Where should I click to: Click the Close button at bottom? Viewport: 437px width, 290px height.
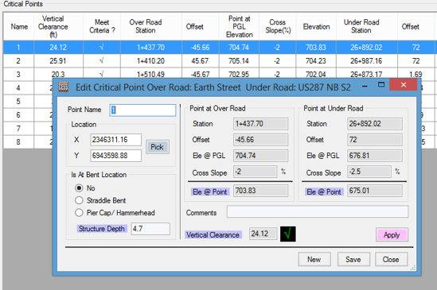(x=391, y=259)
